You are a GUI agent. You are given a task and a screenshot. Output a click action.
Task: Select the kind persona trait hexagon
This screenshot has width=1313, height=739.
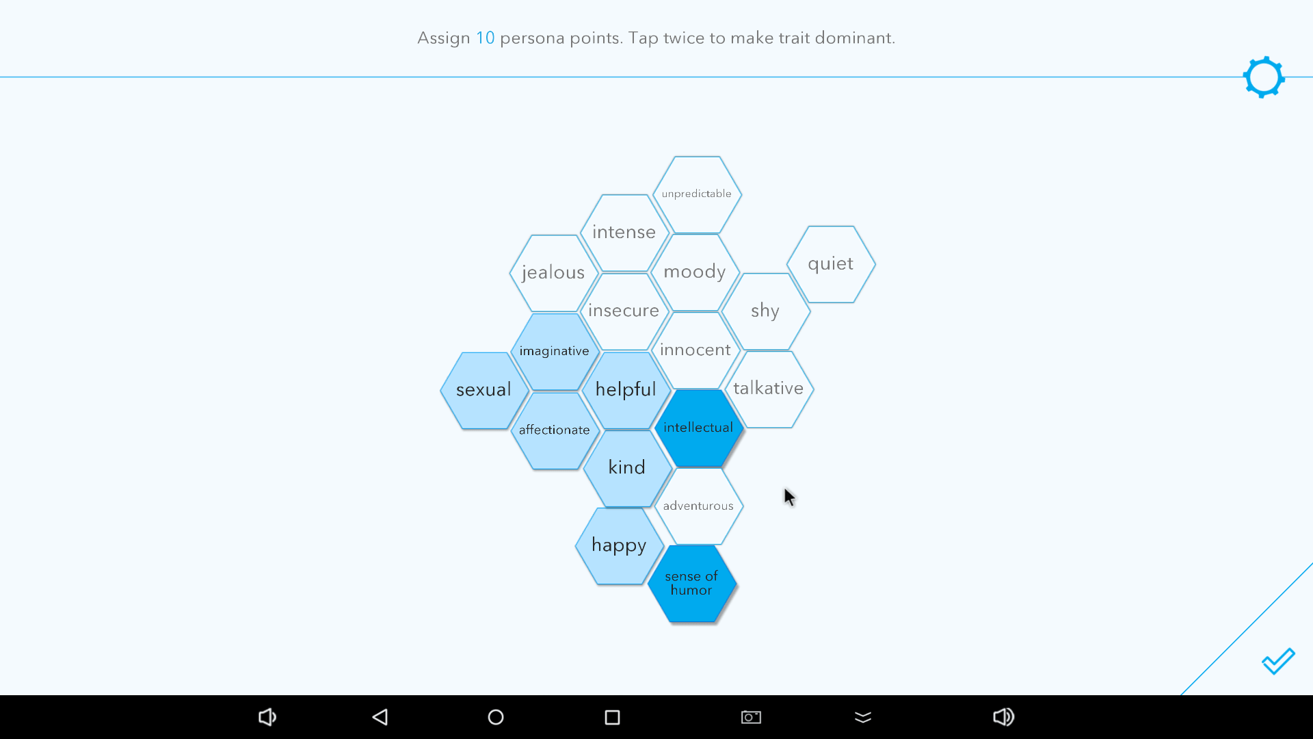[625, 467]
